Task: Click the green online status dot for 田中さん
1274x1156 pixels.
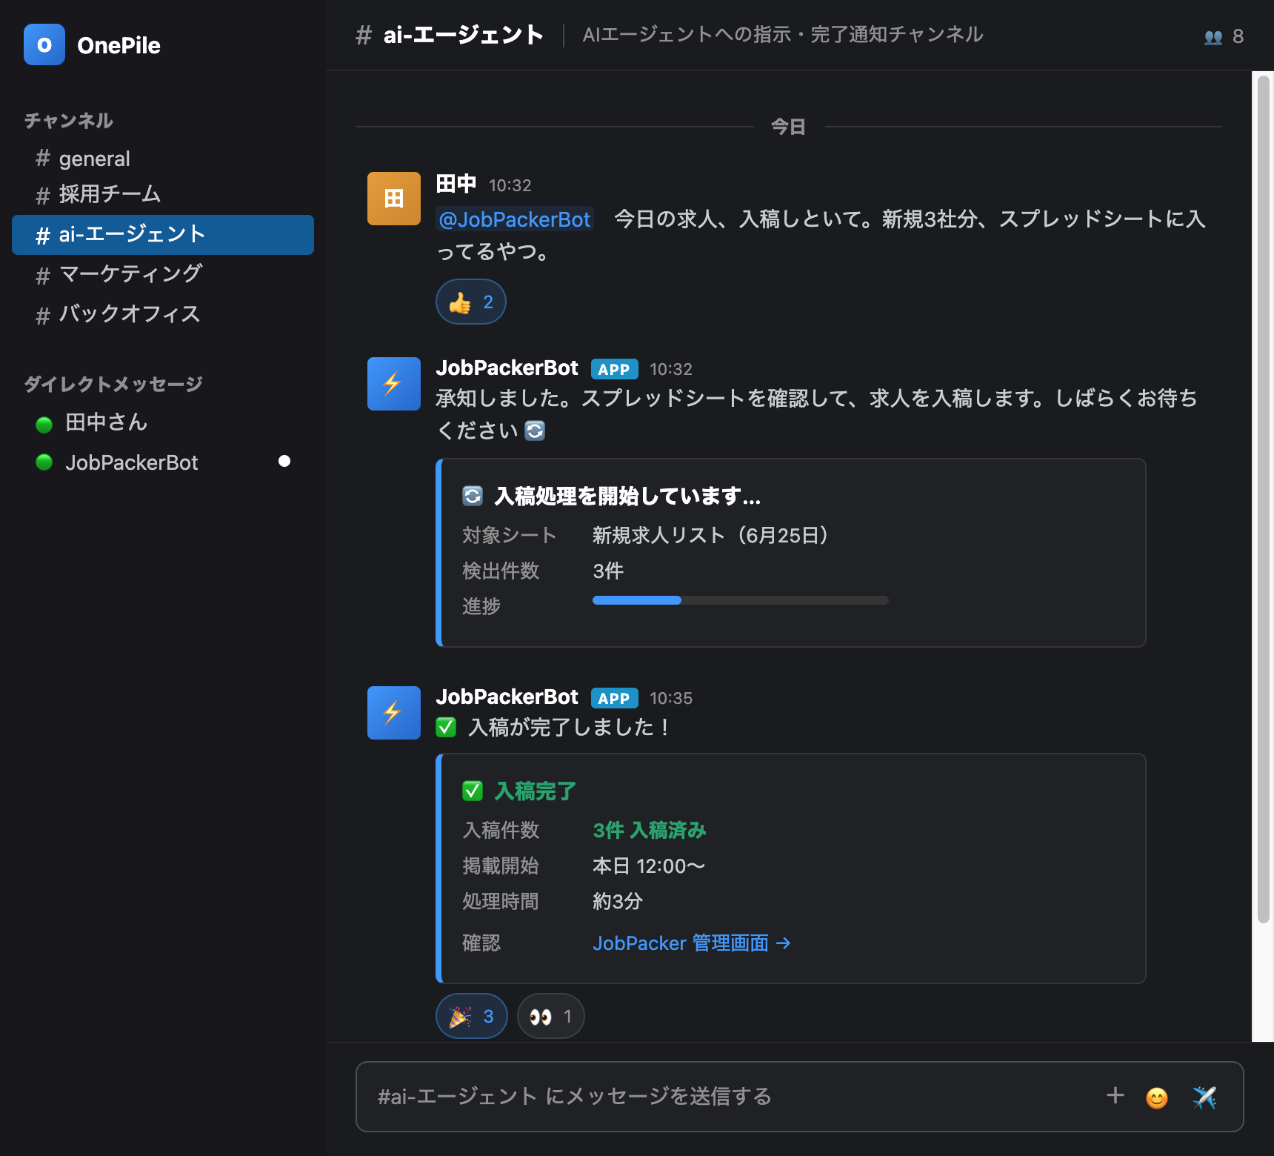Action: [44, 424]
